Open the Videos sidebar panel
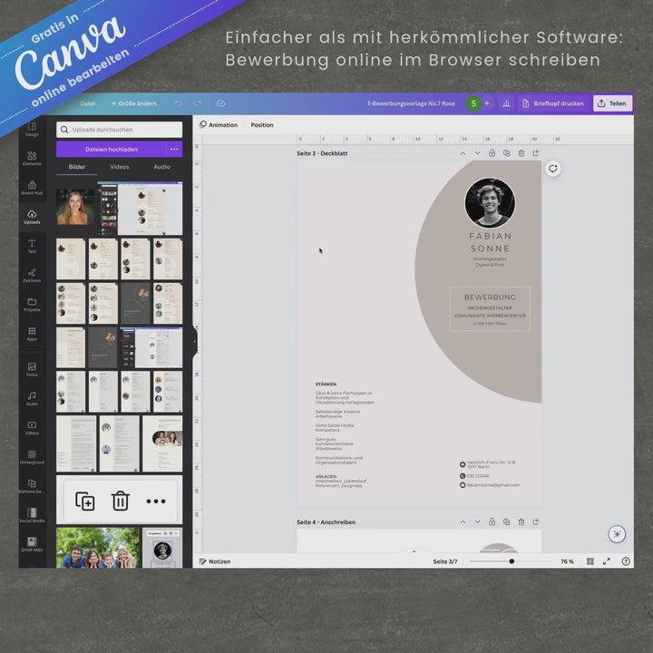 [x=32, y=427]
